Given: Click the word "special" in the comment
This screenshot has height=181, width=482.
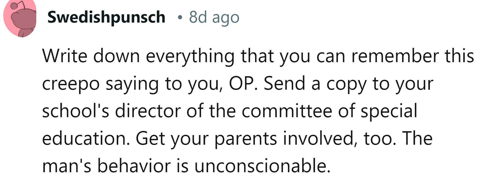Looking at the screenshot, I should click(389, 111).
